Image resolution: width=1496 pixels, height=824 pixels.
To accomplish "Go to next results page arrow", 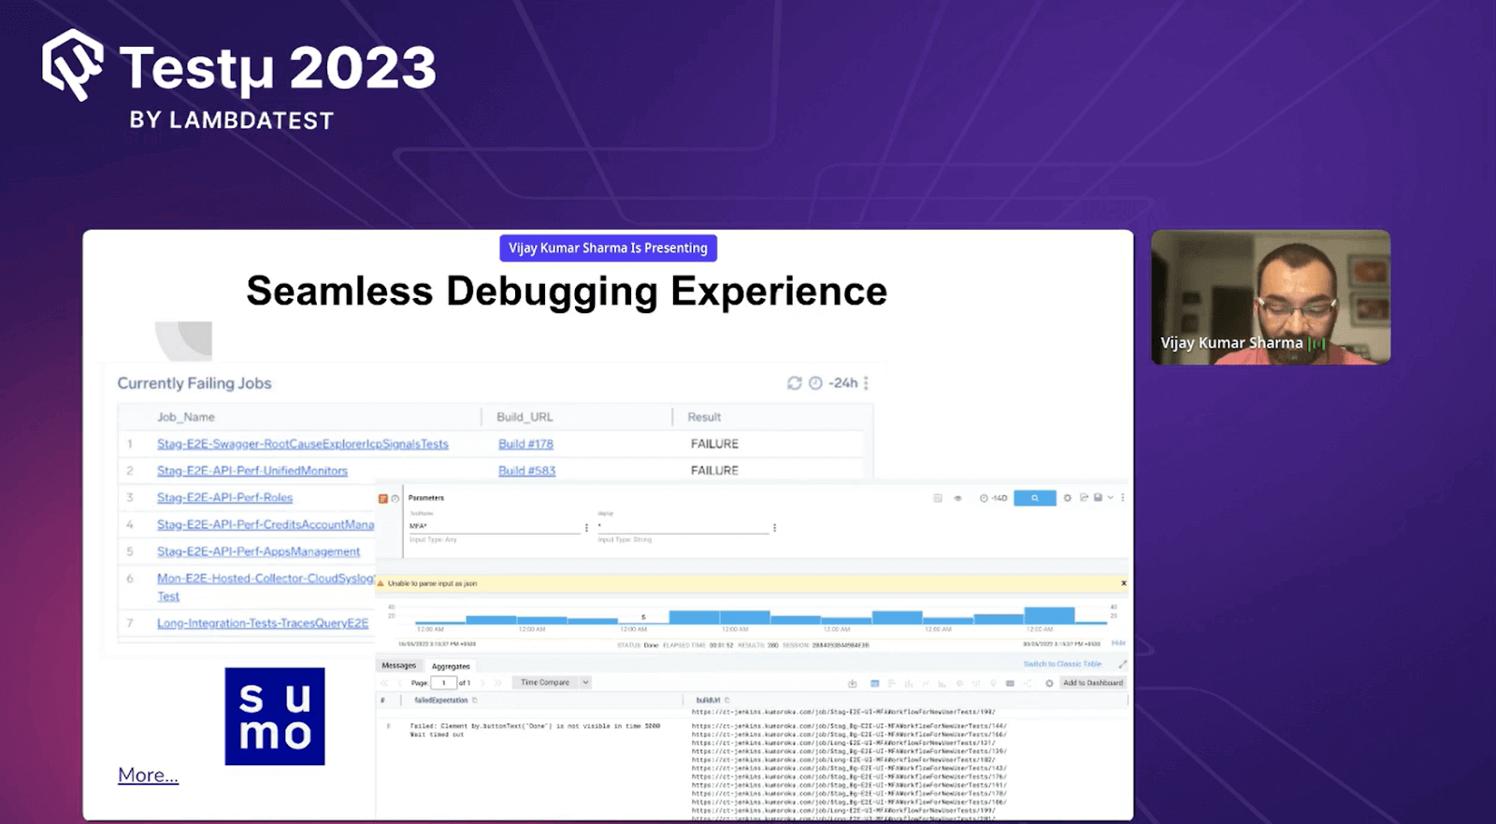I will pyautogui.click(x=482, y=683).
